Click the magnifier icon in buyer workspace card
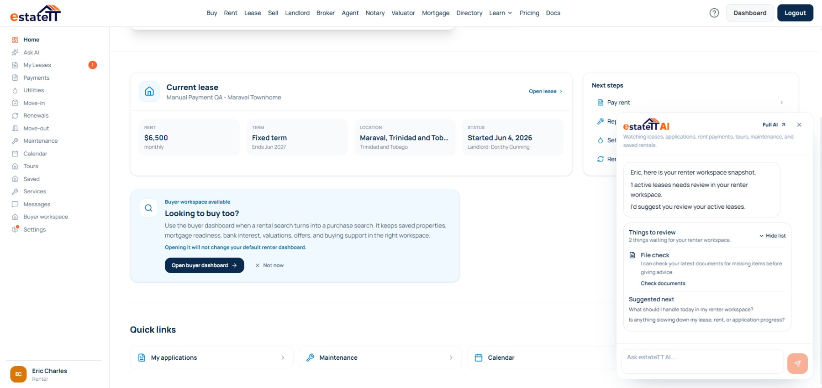Image resolution: width=822 pixels, height=388 pixels. [x=148, y=208]
